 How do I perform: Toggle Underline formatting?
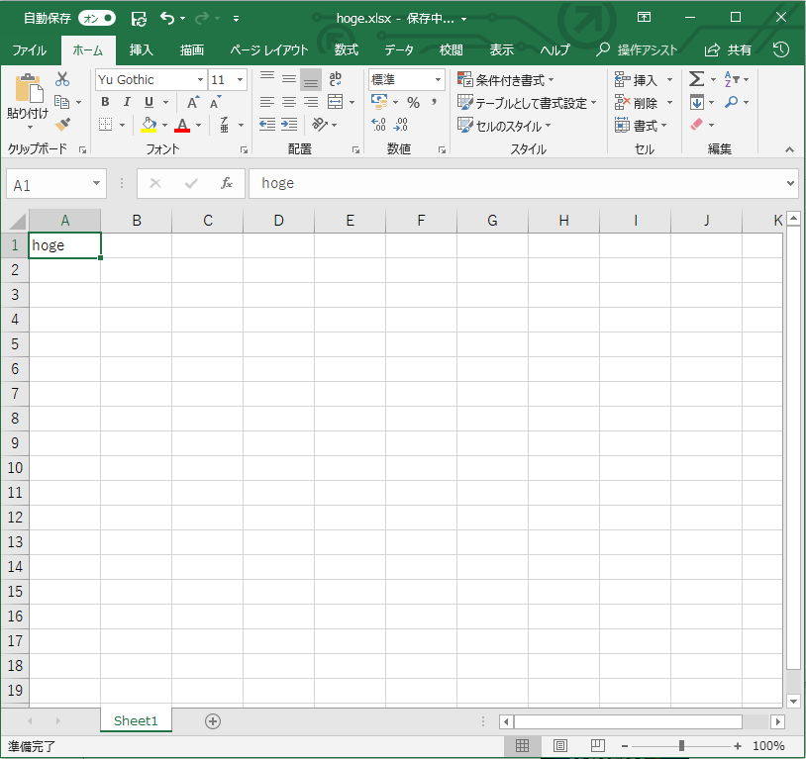pos(149,102)
